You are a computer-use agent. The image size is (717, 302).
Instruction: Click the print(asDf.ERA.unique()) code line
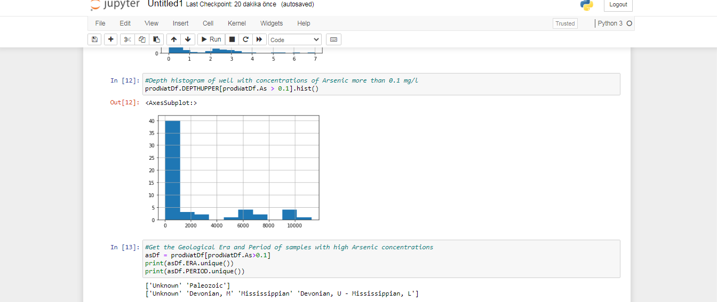tap(189, 263)
